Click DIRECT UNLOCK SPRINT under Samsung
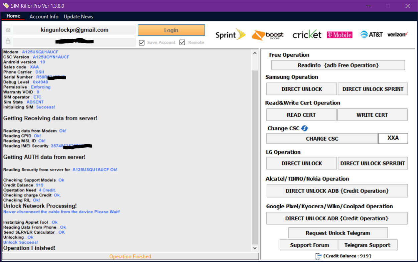 (373, 89)
